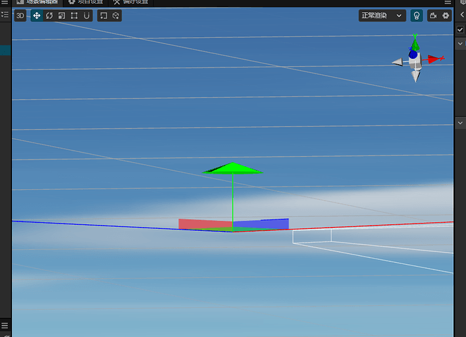466x337 pixels.
Task: Click the bottom gray cone on view gizmo
Action: (x=416, y=76)
